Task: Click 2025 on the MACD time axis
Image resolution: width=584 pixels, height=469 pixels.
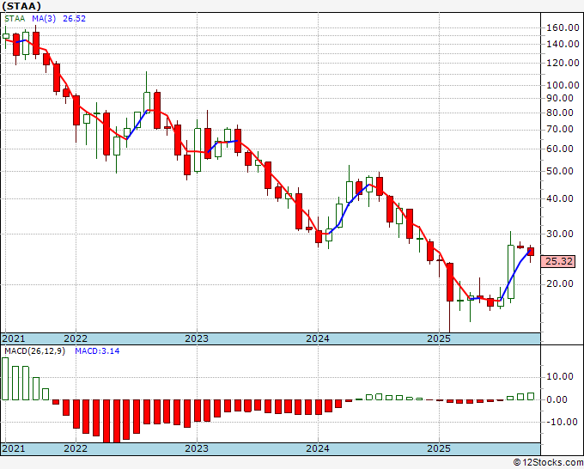Action: [439, 448]
